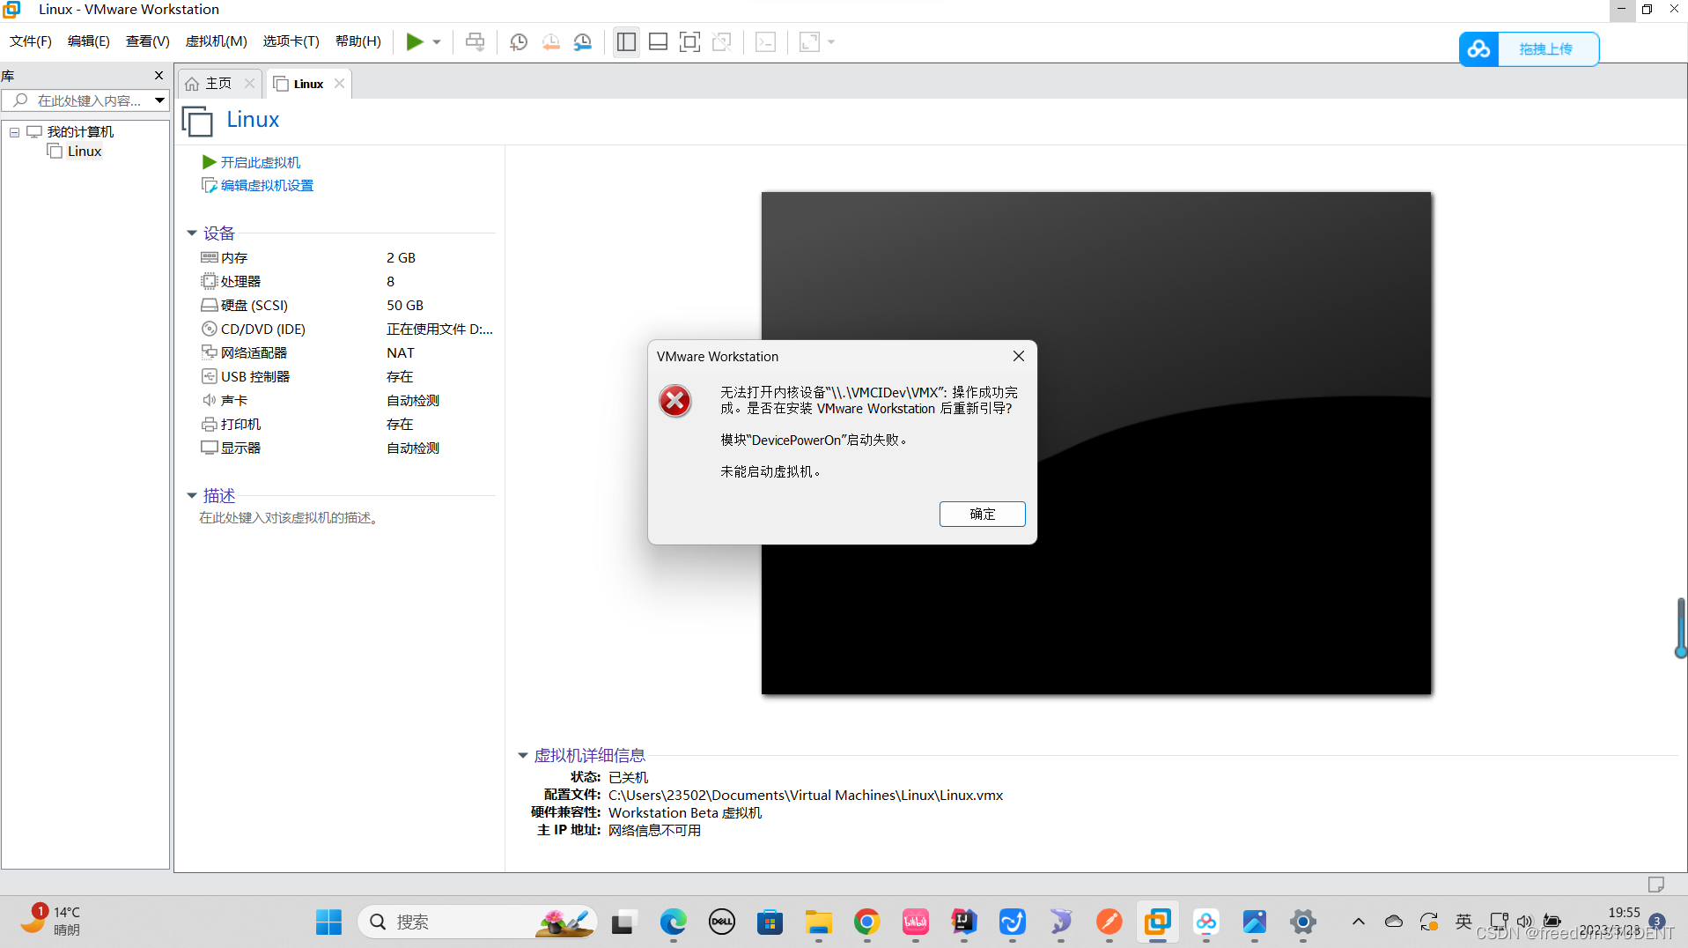
Task: Select Linux VM in library tree
Action: [x=75, y=152]
